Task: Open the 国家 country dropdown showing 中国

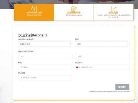Action: coord(102,44)
